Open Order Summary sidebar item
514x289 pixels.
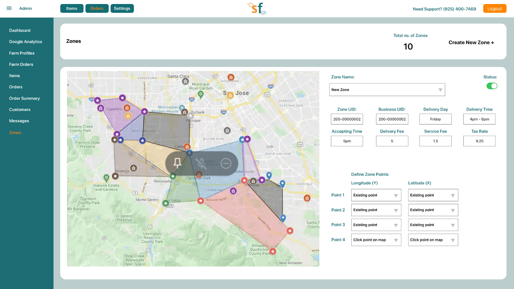click(x=24, y=98)
